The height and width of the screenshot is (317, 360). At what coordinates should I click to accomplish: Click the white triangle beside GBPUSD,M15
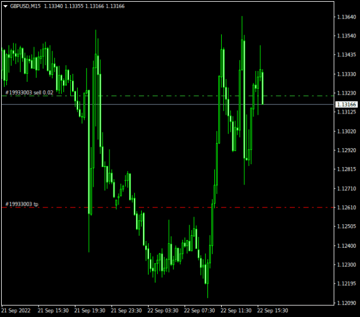click(6, 6)
